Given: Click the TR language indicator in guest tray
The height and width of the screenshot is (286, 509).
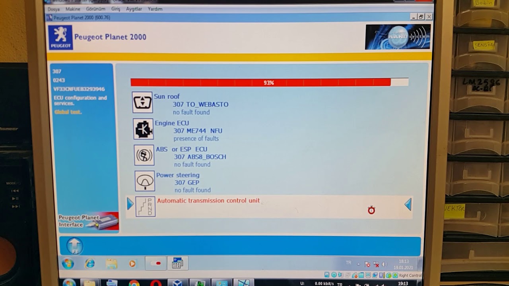Looking at the screenshot, I should [x=349, y=263].
